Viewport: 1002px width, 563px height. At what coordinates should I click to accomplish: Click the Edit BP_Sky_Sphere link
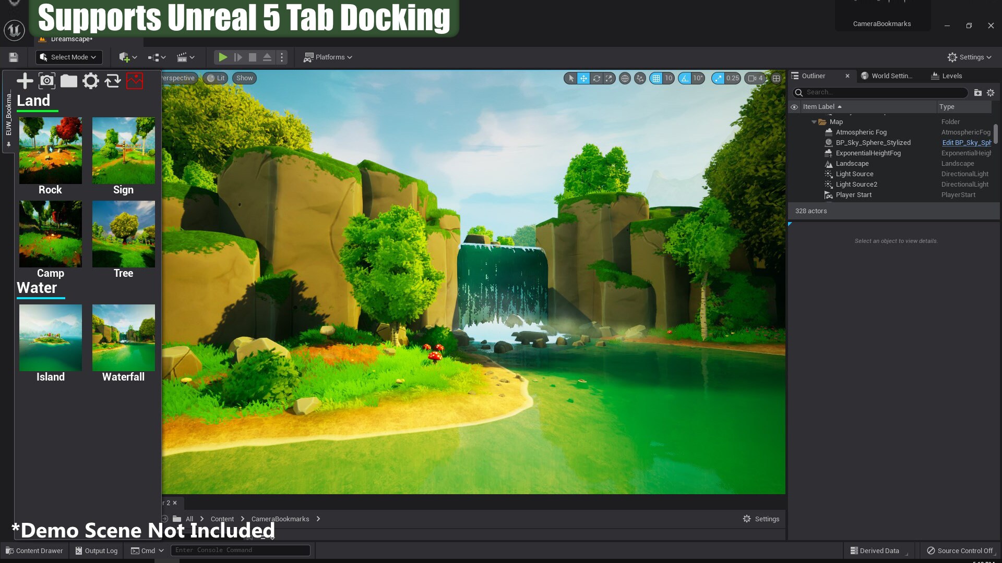966,143
